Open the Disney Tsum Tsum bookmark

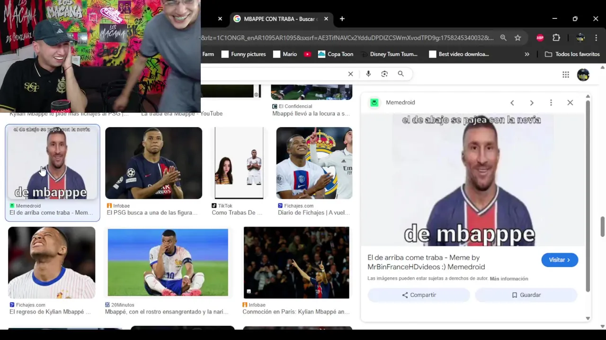tap(389, 54)
